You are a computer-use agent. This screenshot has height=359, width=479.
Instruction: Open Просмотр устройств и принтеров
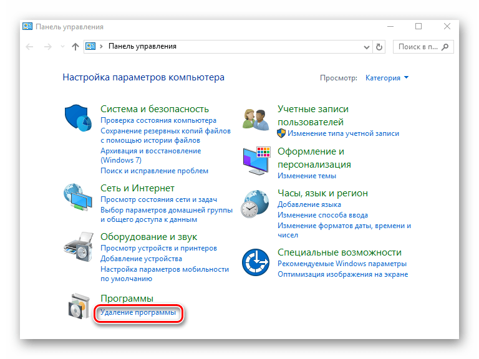(x=158, y=248)
